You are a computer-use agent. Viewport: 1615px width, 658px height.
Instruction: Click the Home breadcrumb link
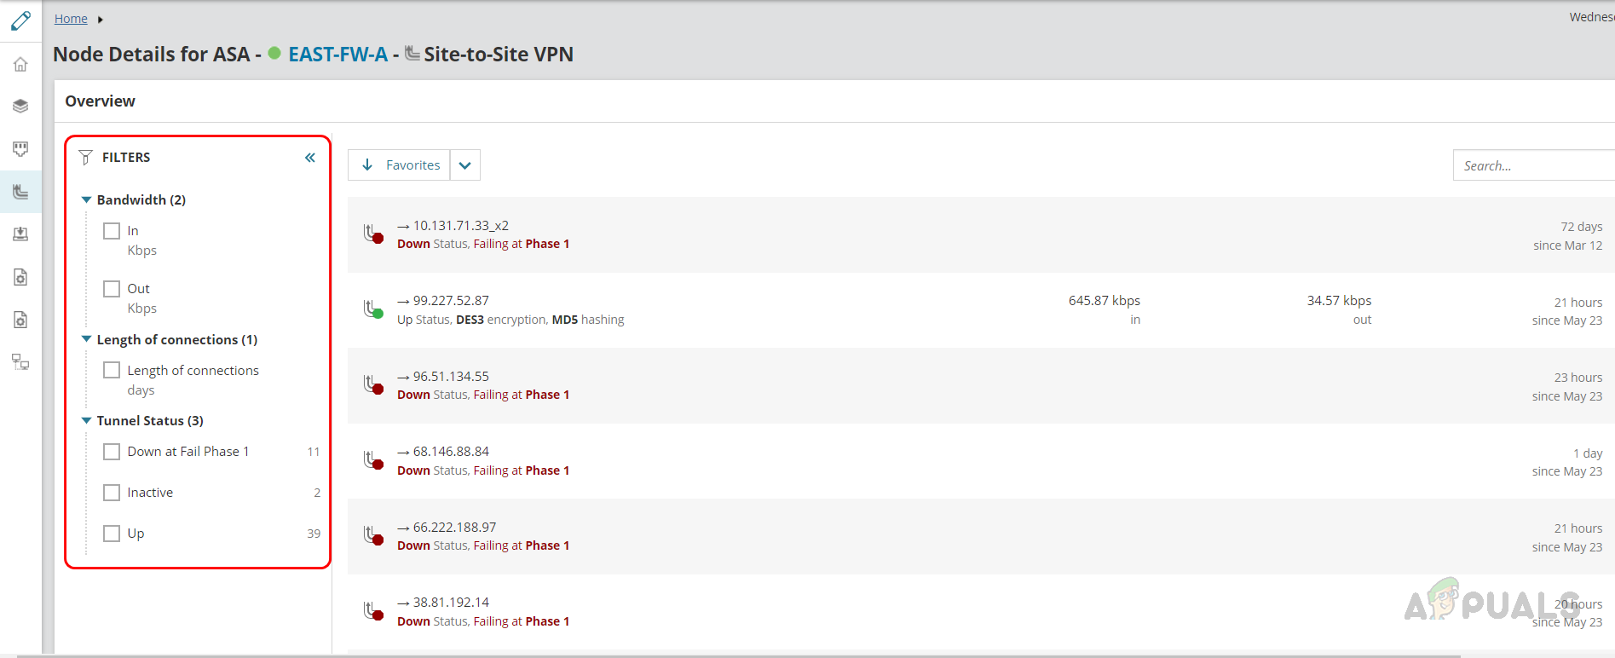pos(71,19)
